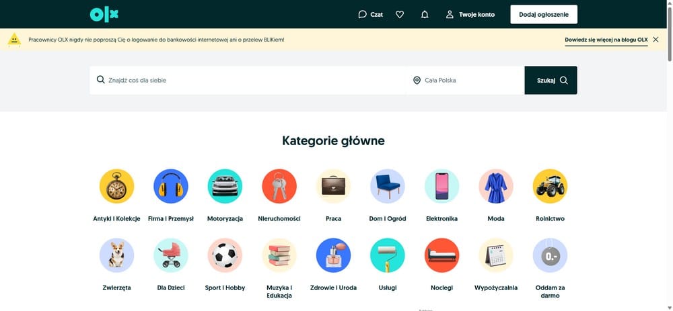Open Usługi paint roller icon

click(387, 255)
